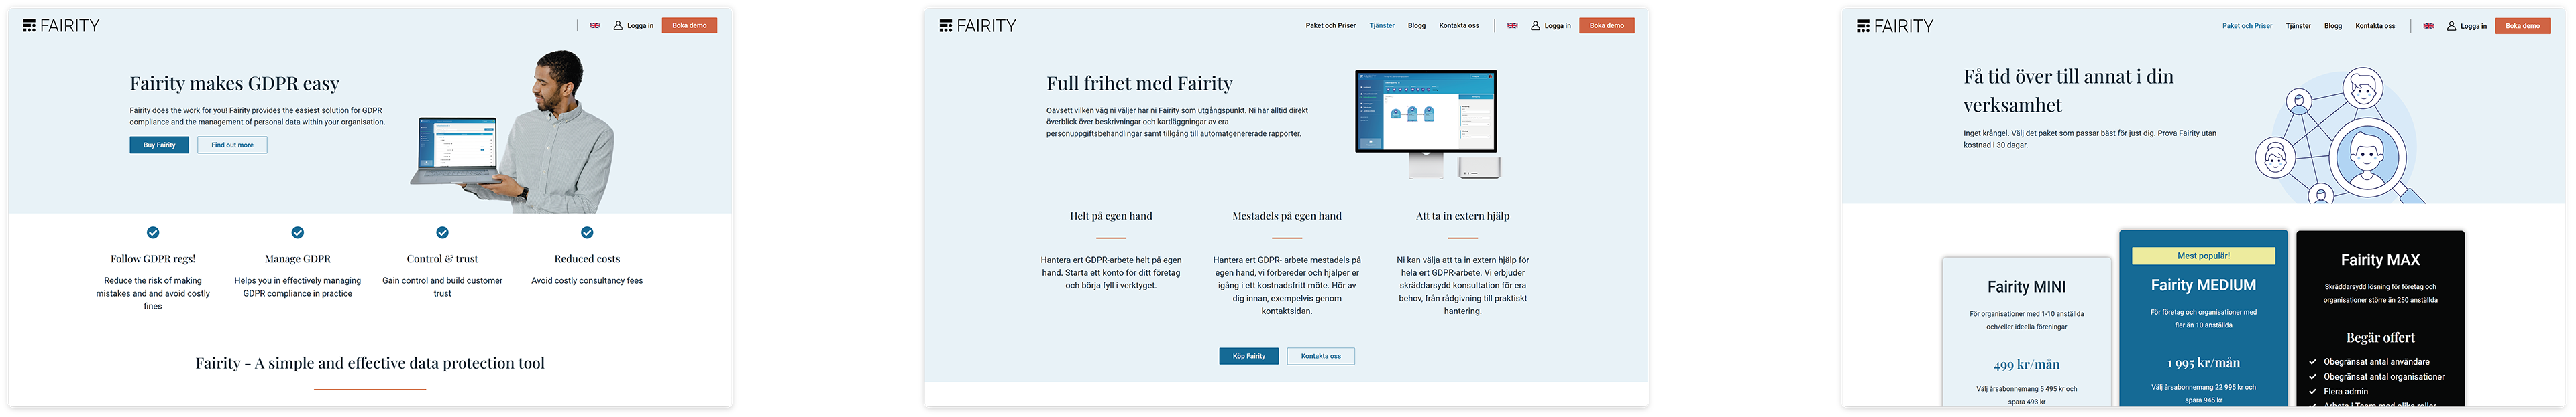Open Kontakta oss in the Tjänster page menu
2576x417 pixels.
(x=1459, y=26)
